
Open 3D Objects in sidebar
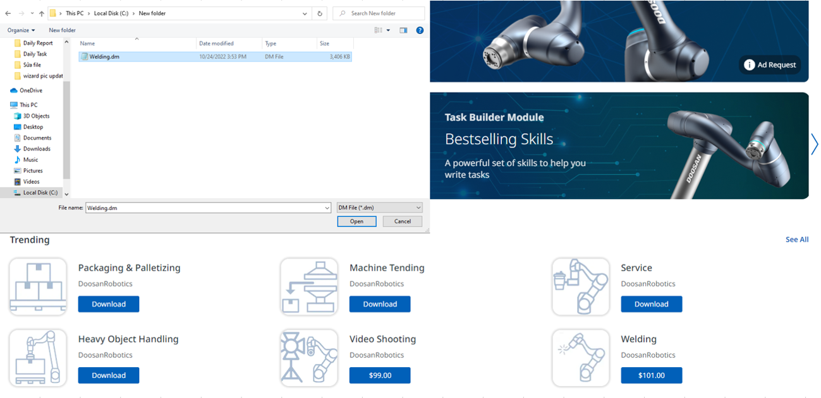coord(36,116)
